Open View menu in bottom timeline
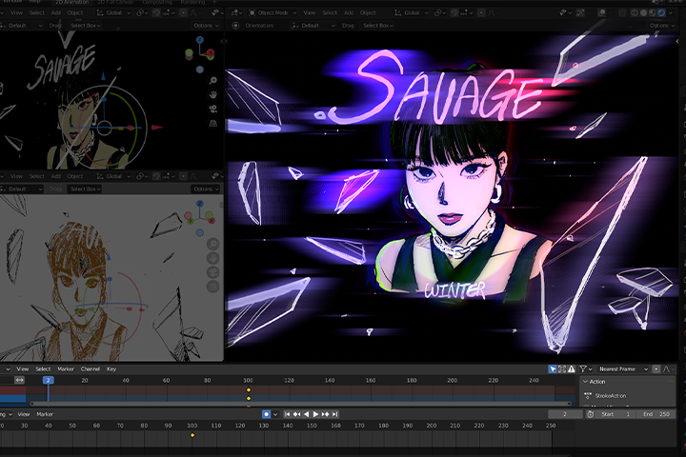The image size is (686, 457). click(x=24, y=414)
